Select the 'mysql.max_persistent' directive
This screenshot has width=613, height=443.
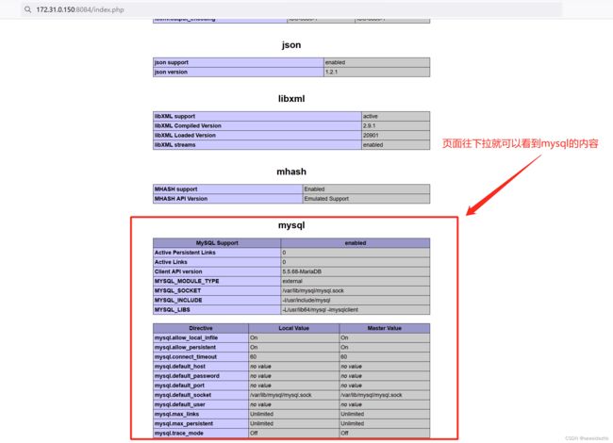click(x=201, y=423)
